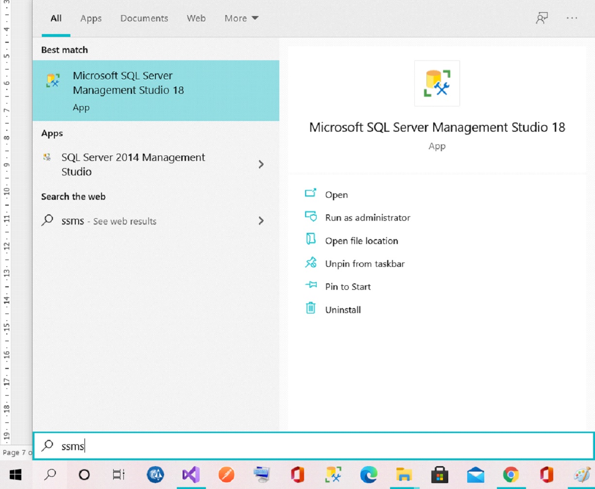Switch to the Web search tab

(196, 18)
